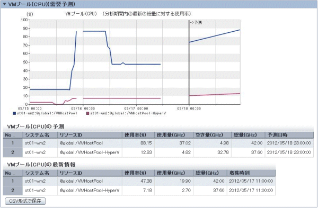Select latest usage value 19.90
This screenshot has width=318, height=208.
point(185,181)
